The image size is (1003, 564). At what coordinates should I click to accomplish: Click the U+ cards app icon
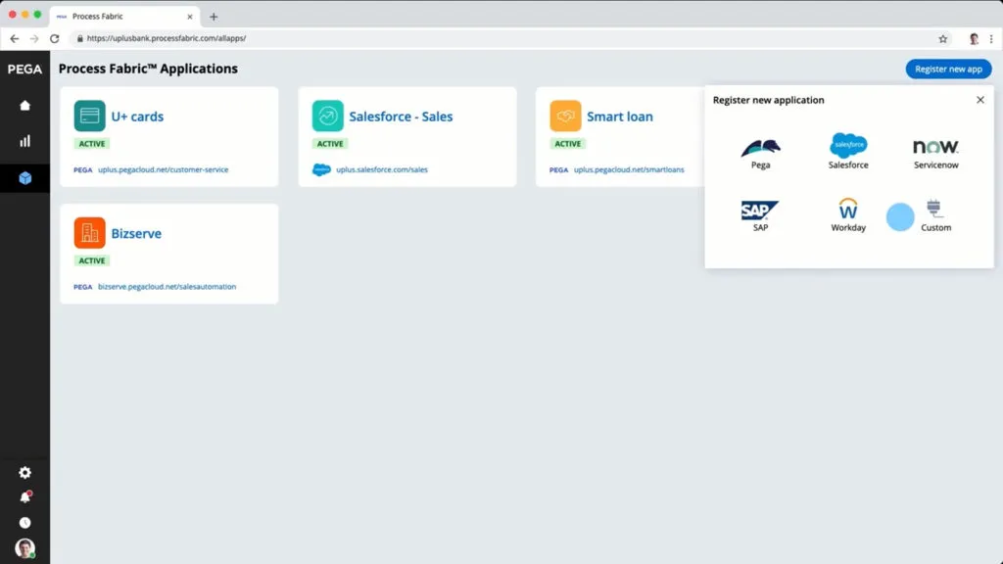point(89,116)
